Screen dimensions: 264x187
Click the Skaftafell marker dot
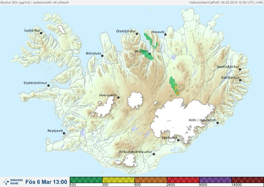178,140
